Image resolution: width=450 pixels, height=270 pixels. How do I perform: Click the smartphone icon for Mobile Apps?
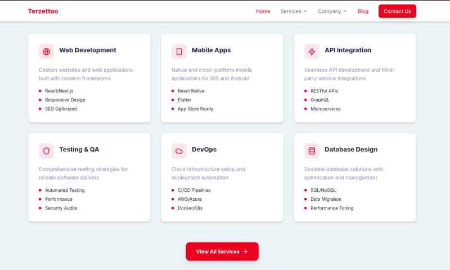click(x=179, y=52)
